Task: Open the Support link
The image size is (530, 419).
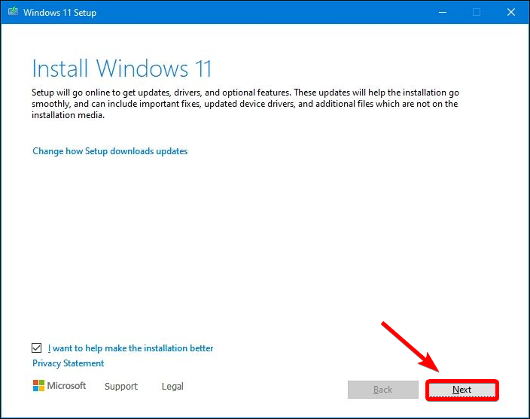Action: point(121,386)
